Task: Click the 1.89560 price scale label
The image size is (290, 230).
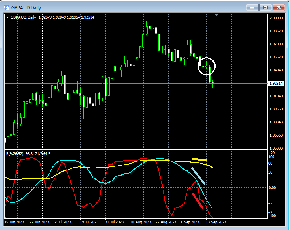Action: pyautogui.click(x=276, y=109)
